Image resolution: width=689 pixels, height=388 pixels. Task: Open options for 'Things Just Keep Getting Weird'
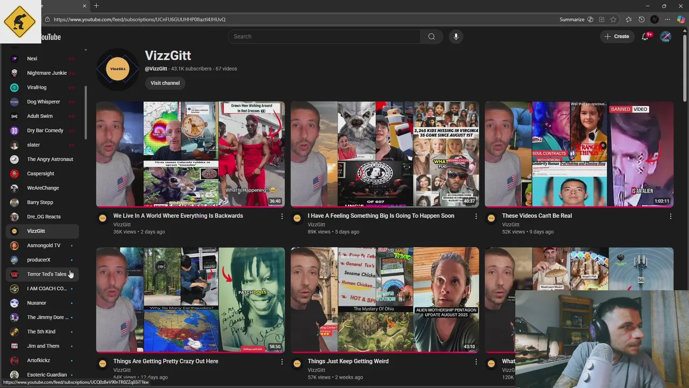point(476,362)
